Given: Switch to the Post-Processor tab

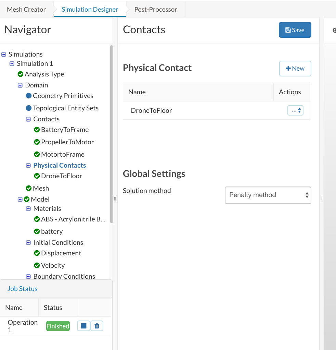Looking at the screenshot, I should coord(155,9).
